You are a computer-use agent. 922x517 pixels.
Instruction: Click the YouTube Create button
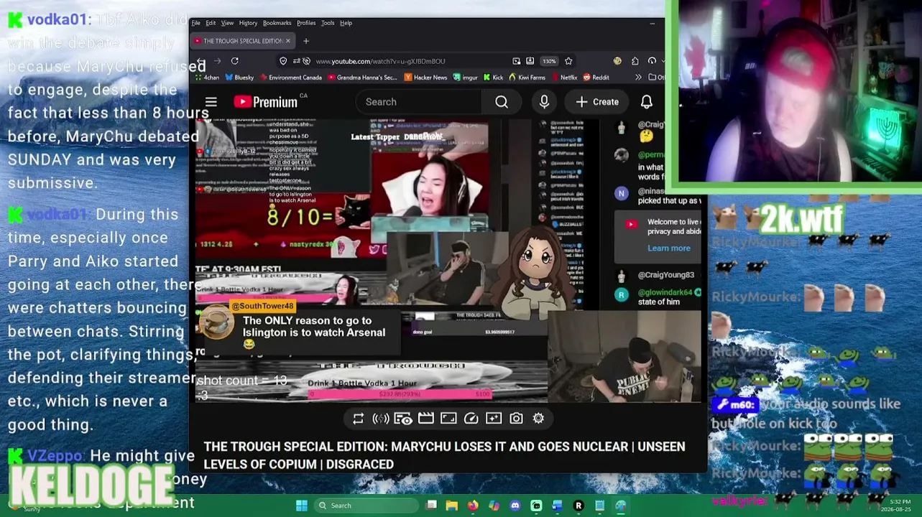click(597, 102)
